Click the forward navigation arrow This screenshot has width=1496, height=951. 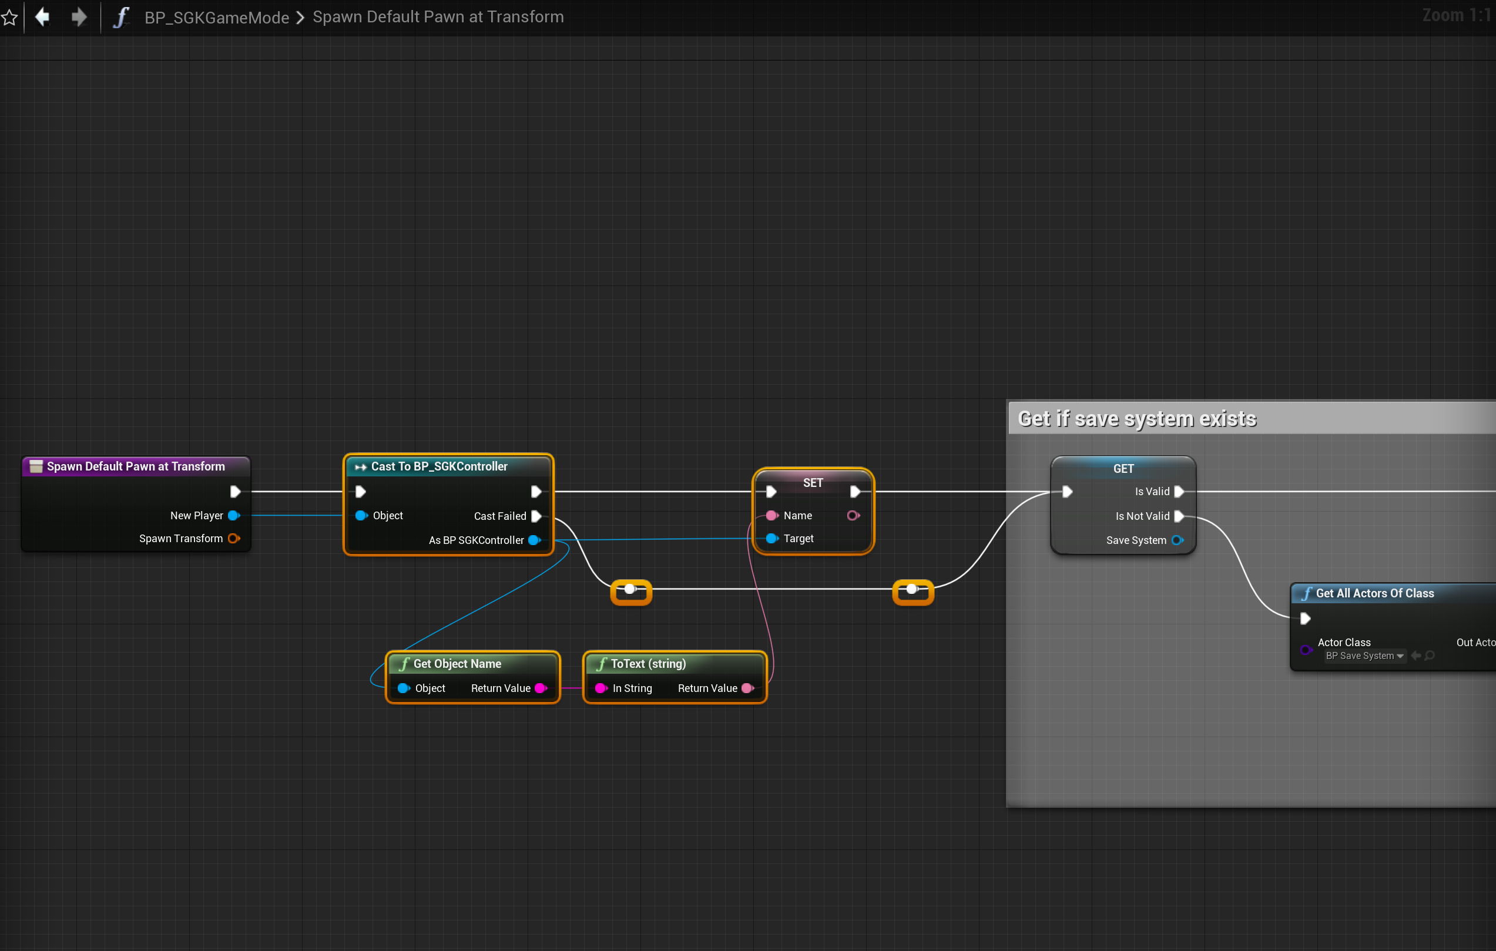pyautogui.click(x=79, y=17)
